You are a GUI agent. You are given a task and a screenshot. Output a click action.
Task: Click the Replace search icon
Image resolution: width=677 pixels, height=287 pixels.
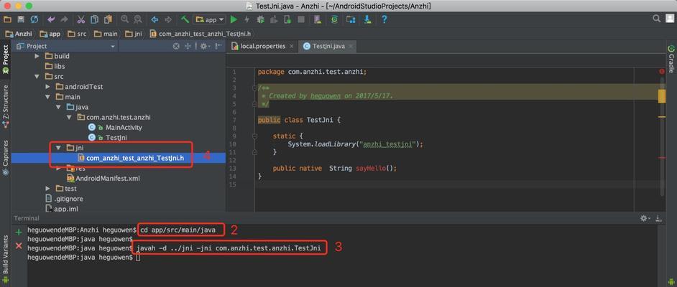(x=138, y=19)
